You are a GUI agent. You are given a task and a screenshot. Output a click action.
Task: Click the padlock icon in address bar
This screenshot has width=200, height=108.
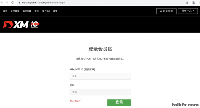[x=19, y=3]
